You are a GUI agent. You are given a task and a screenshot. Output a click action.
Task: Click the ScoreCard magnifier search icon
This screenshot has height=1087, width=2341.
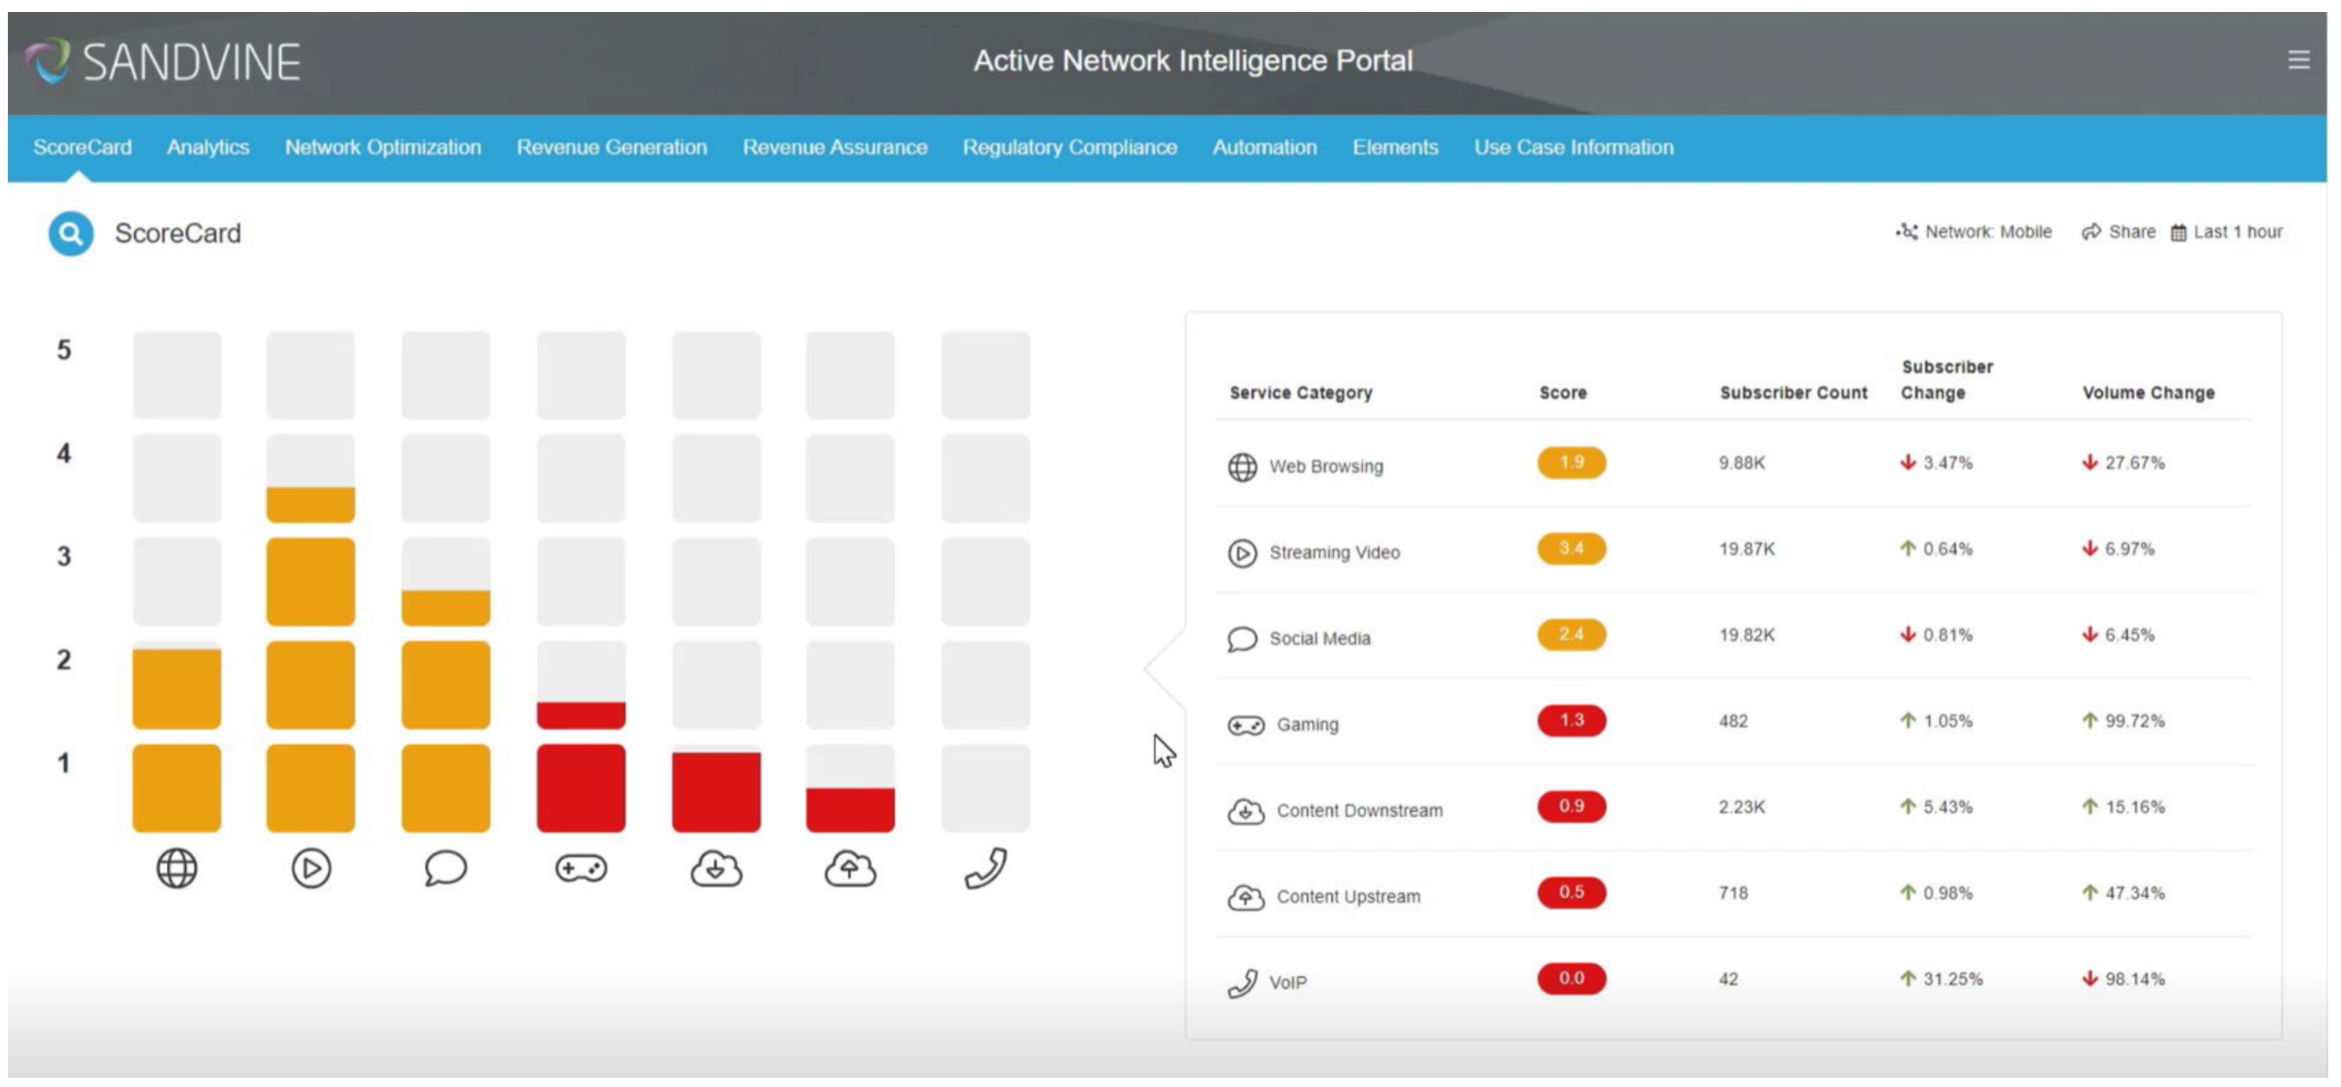[71, 233]
